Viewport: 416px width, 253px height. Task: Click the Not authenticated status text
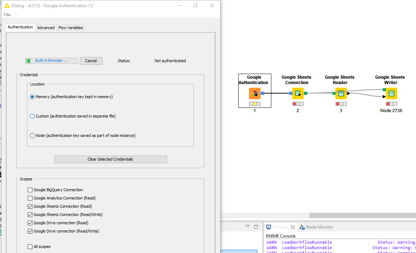(x=170, y=61)
